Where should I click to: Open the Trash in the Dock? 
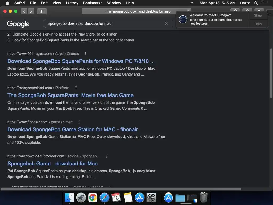tap(203, 197)
